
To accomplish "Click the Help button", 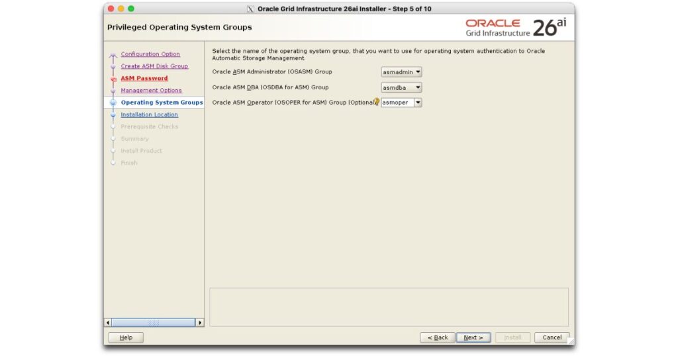I will point(126,337).
